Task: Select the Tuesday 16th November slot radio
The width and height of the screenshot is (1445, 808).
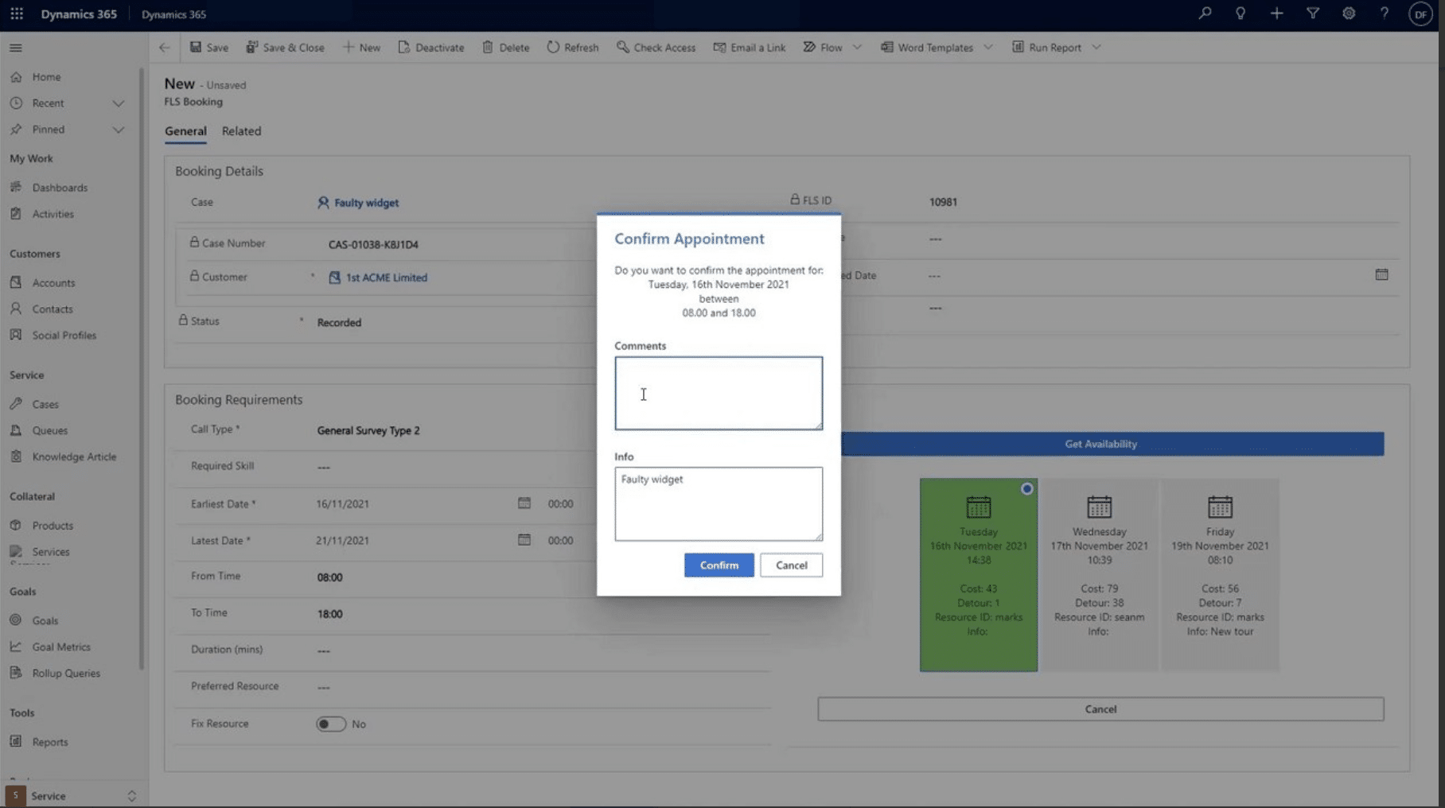Action: pyautogui.click(x=1026, y=488)
